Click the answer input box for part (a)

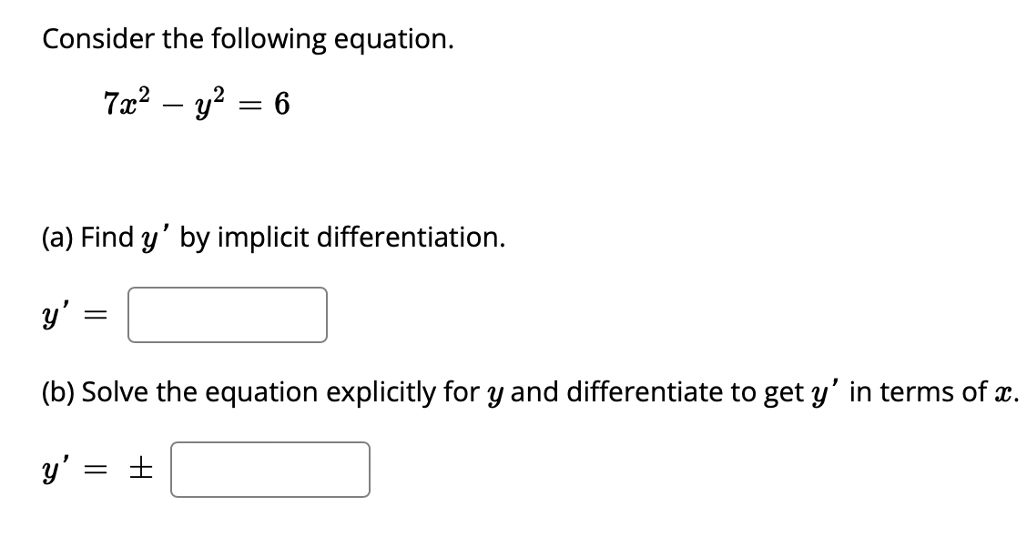pos(228,316)
